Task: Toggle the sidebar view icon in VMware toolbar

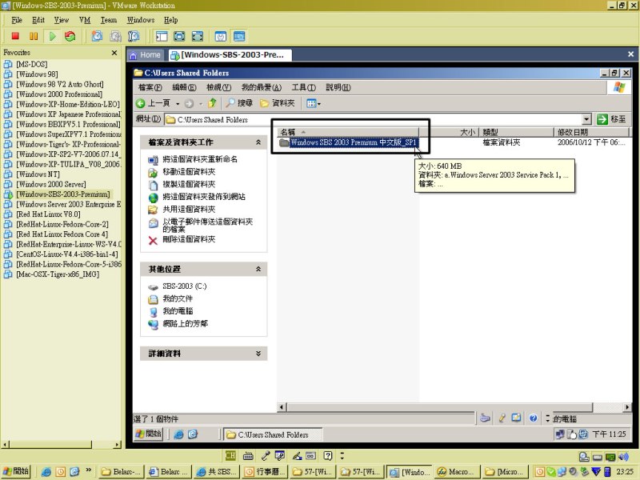Action: click(162, 36)
